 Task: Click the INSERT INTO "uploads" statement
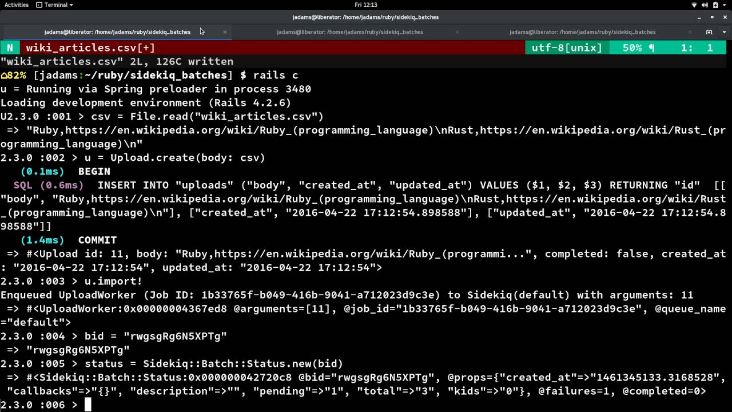(165, 185)
